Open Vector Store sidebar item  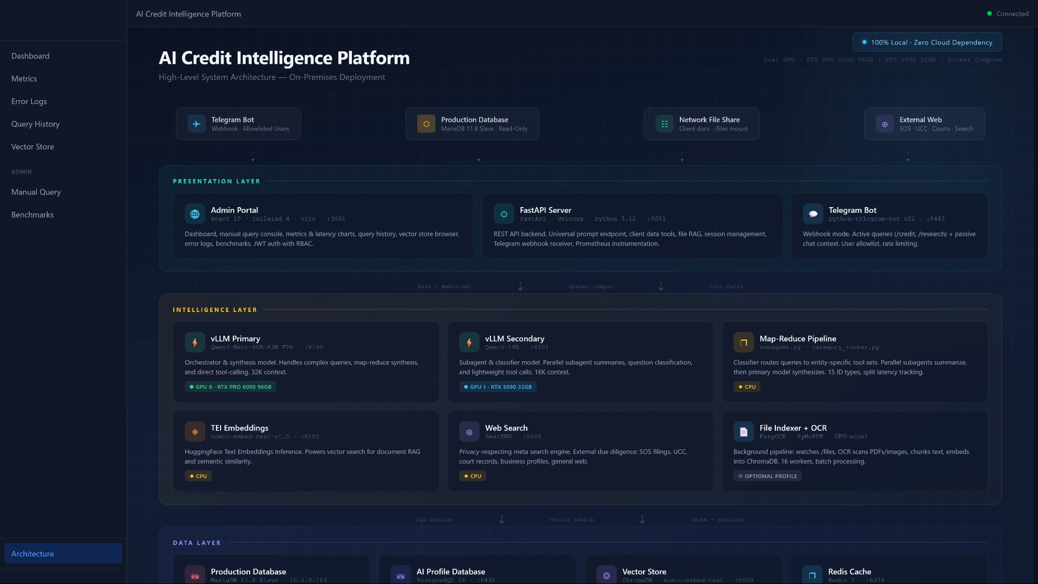click(x=63, y=147)
